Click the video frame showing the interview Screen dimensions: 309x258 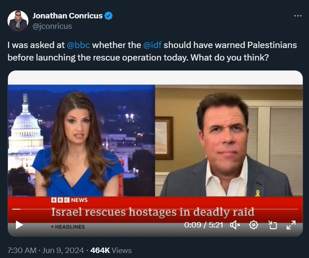(155, 141)
